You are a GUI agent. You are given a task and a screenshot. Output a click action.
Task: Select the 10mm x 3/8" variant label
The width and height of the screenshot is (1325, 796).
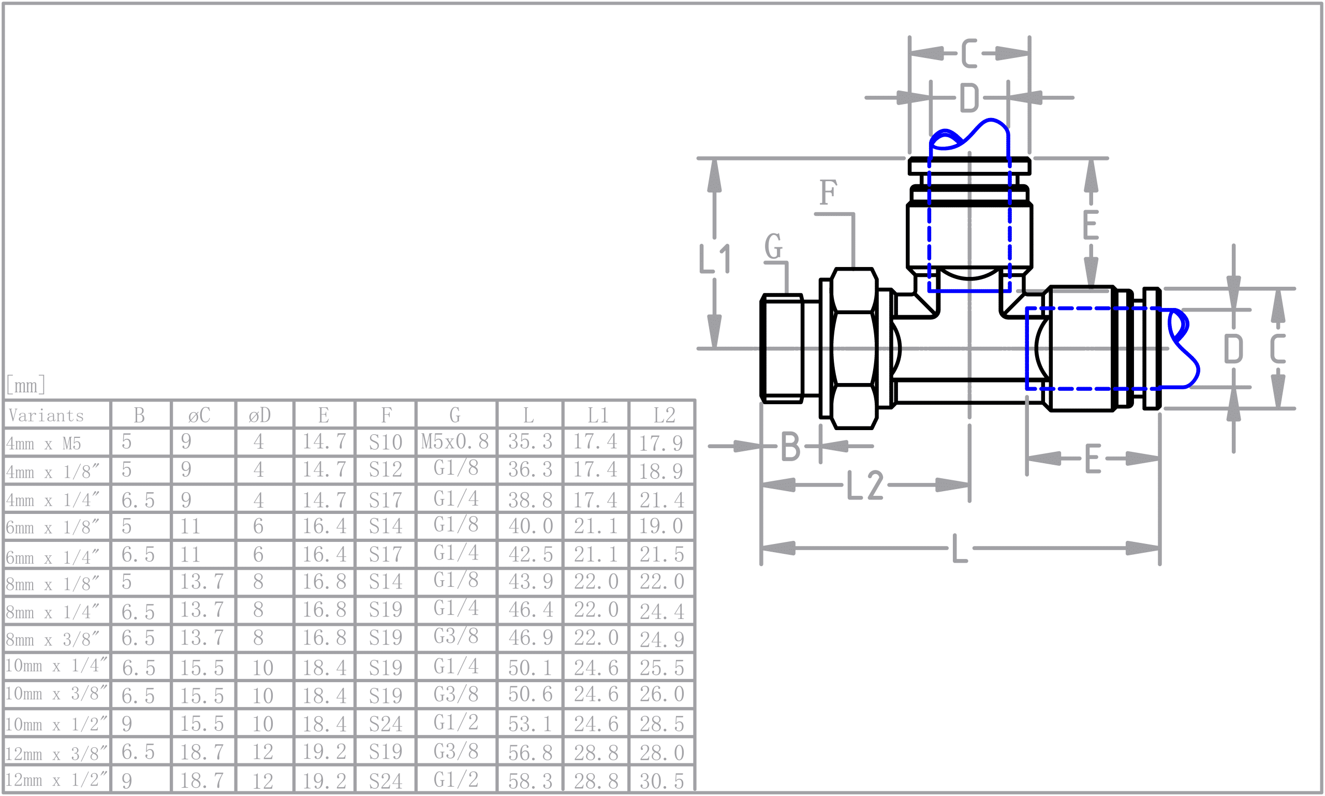(x=56, y=694)
